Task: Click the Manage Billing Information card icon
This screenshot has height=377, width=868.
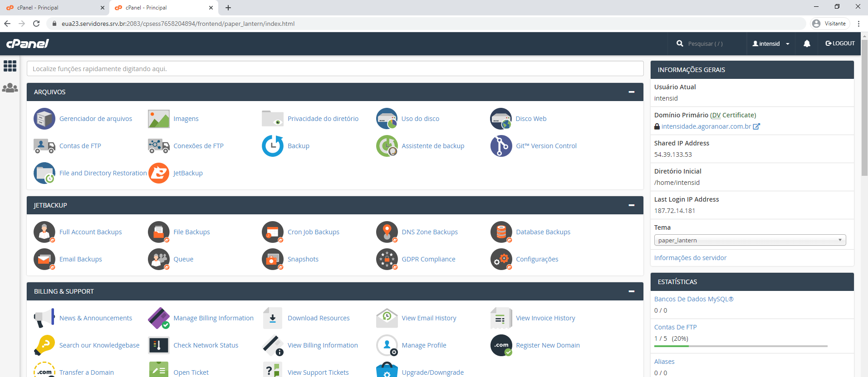Action: coord(159,318)
